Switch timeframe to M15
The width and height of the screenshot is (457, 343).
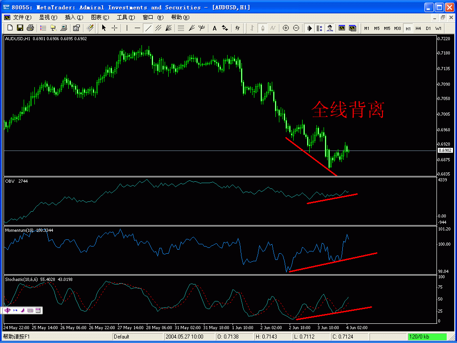click(x=387, y=29)
